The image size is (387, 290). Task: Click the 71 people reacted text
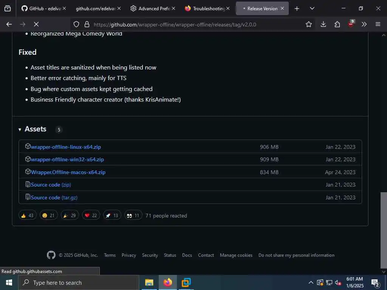click(x=166, y=216)
